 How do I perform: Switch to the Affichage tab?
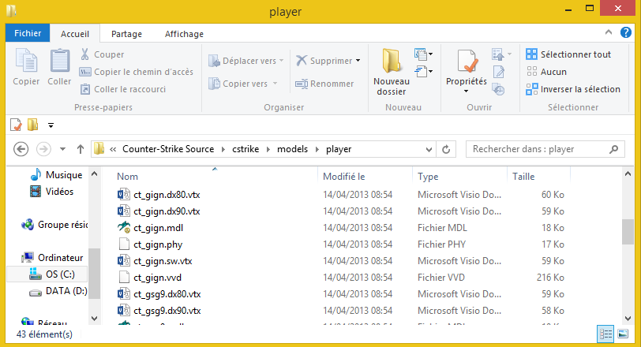[x=184, y=34]
